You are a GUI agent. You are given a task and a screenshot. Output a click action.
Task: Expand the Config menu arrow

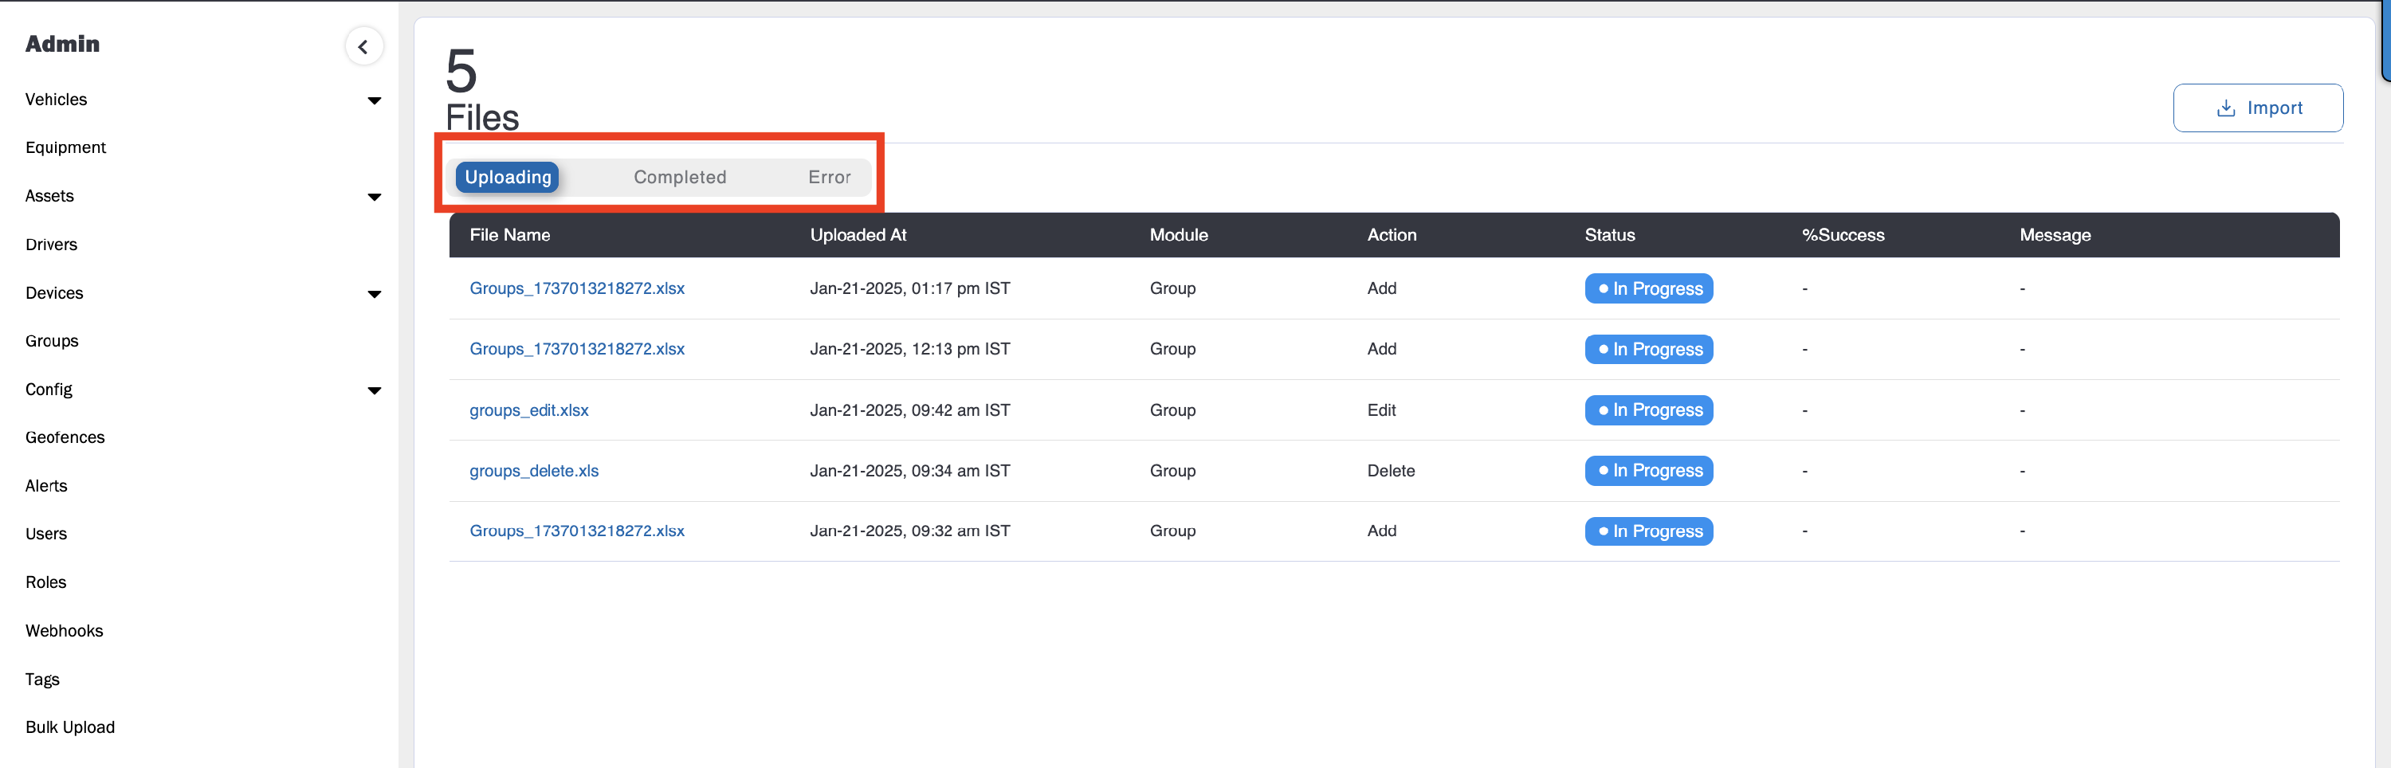tap(374, 390)
